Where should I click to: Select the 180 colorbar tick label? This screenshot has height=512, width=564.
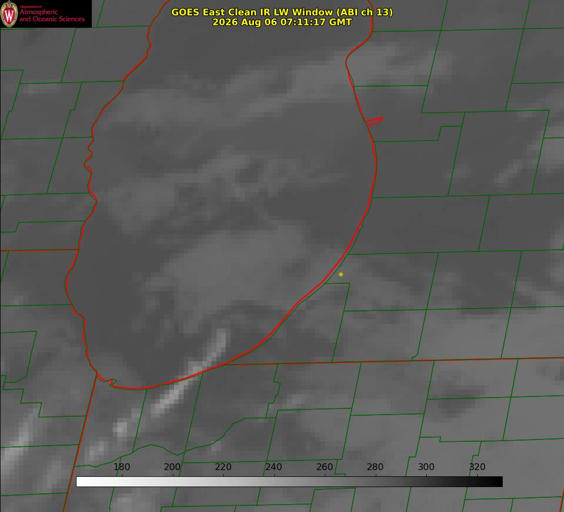(x=121, y=467)
